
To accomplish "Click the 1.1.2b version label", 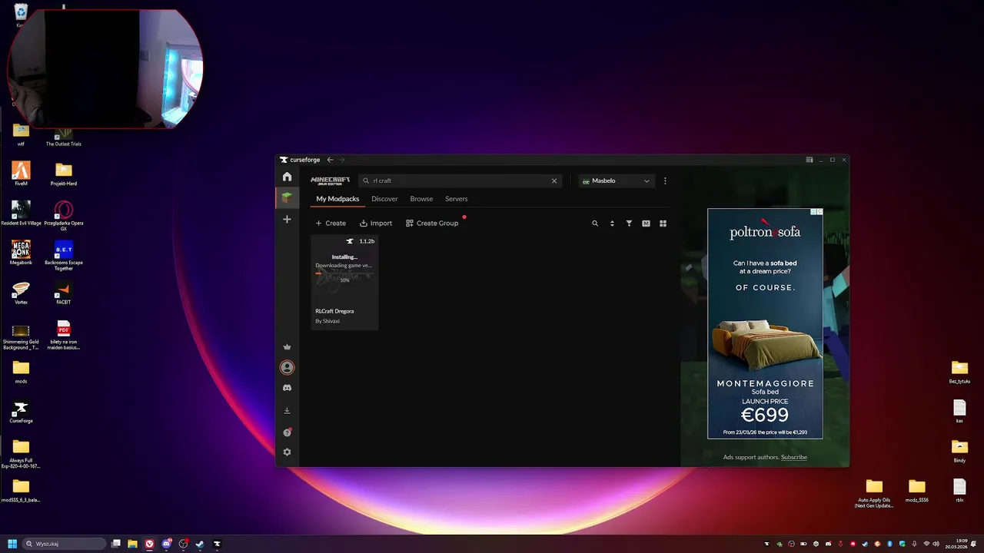I will (367, 241).
